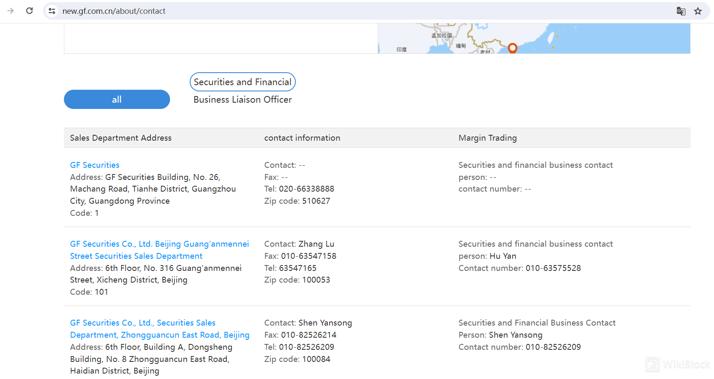Select the Securities and Financial tab
The height and width of the screenshot is (379, 714).
243,82
